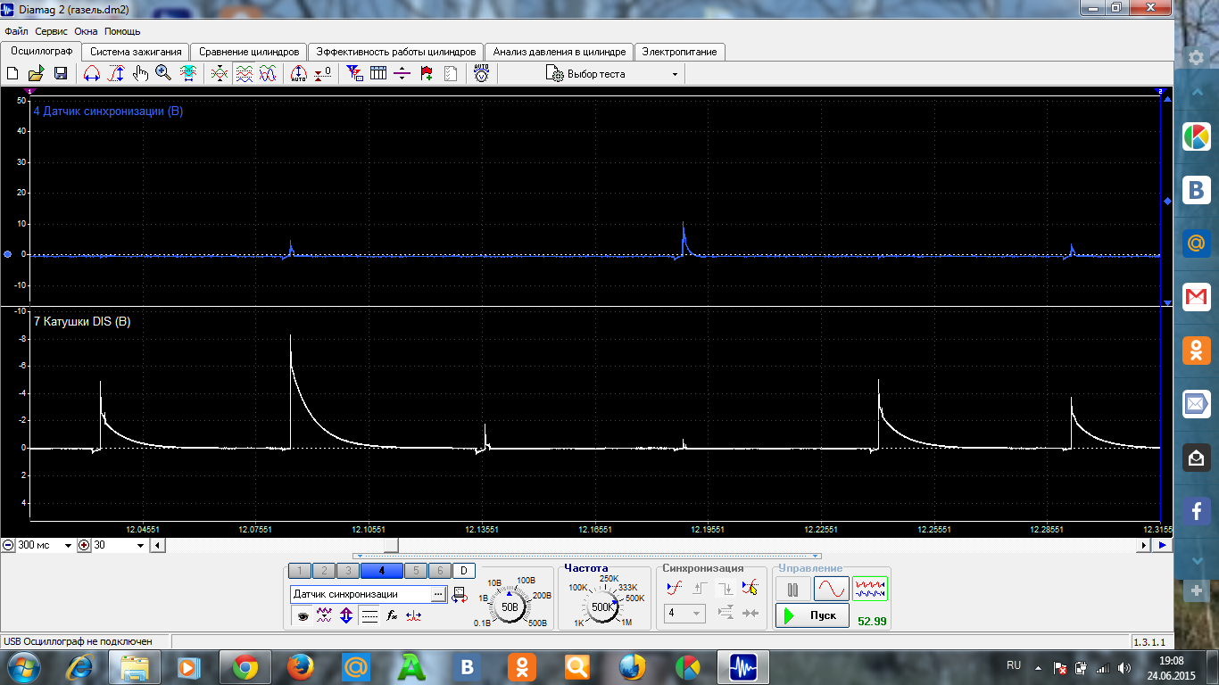The width and height of the screenshot is (1219, 685).
Task: Click the teal vertical-stretch waveform icon
Action: click(188, 74)
